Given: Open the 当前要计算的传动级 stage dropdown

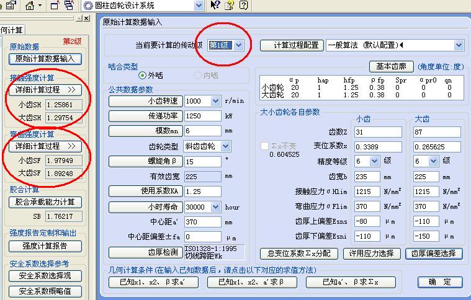Looking at the screenshot, I should [x=238, y=45].
